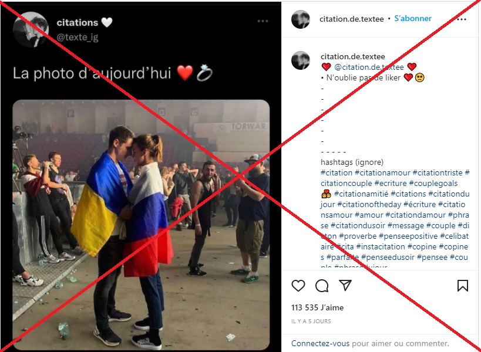Open the commenter avatar beside the caption

301,60
